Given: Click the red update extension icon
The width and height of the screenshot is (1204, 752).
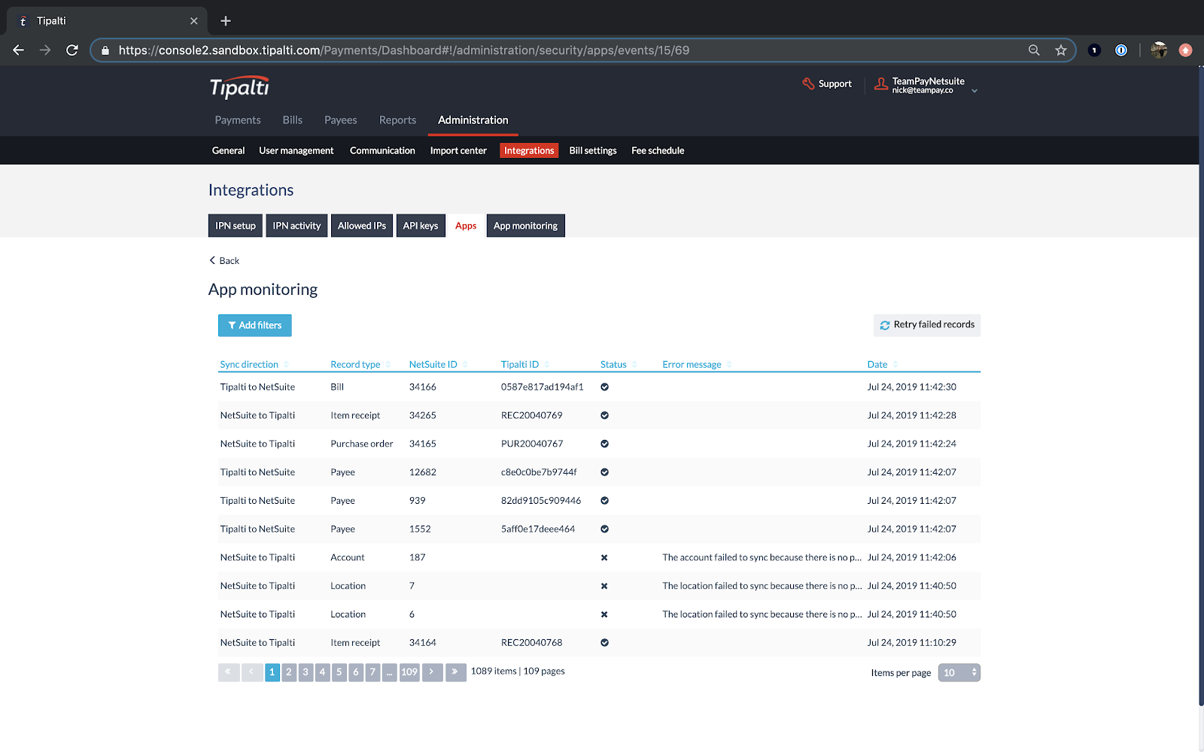Looking at the screenshot, I should coord(1186,50).
